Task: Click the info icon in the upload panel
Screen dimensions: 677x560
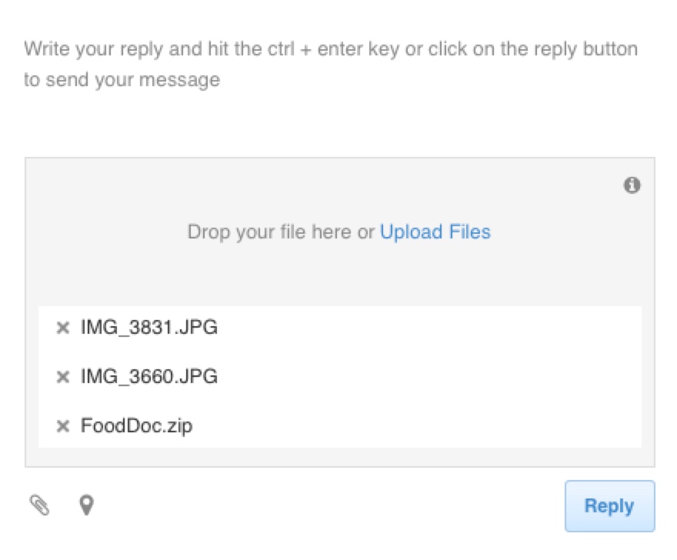Action: 632,185
